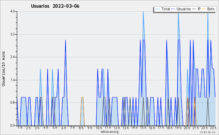
Task: Click the 'Bots' legend entry
Action: pyautogui.click(x=208, y=9)
